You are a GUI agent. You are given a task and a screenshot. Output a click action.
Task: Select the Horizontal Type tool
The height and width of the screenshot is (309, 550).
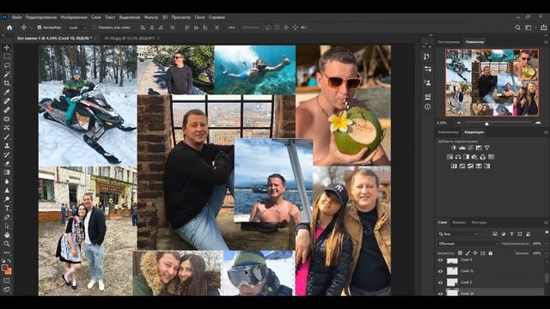pyautogui.click(x=7, y=208)
